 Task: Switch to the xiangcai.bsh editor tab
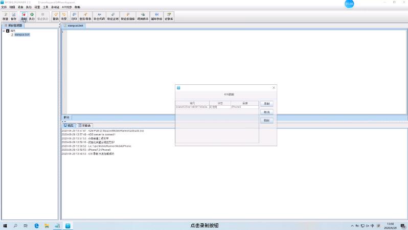[75, 25]
